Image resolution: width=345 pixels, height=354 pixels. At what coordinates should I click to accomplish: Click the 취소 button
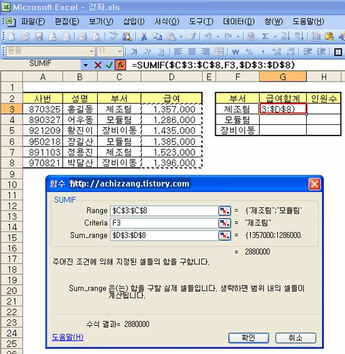click(x=295, y=338)
